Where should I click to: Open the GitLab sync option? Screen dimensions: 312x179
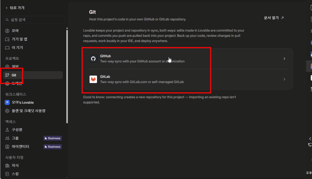pyautogui.click(x=188, y=79)
